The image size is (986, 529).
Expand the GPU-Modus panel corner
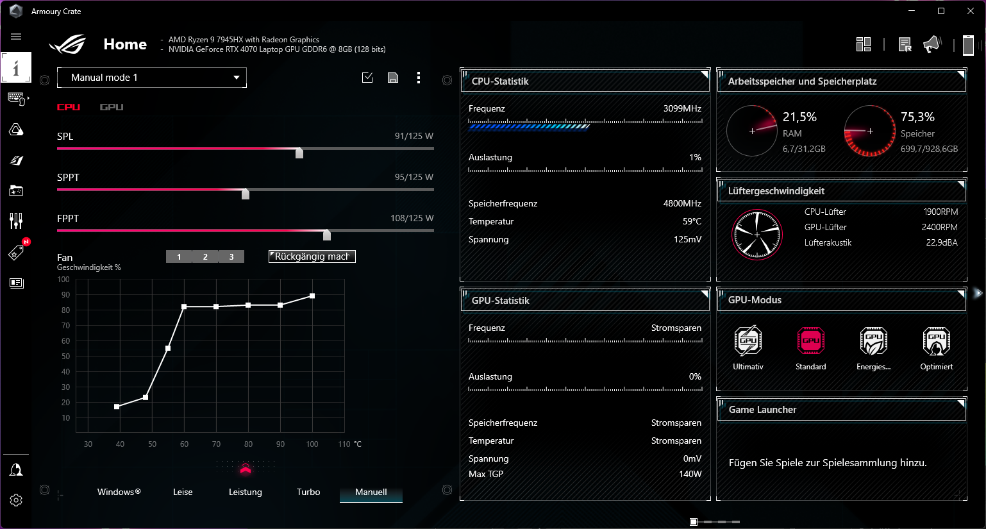(x=960, y=294)
